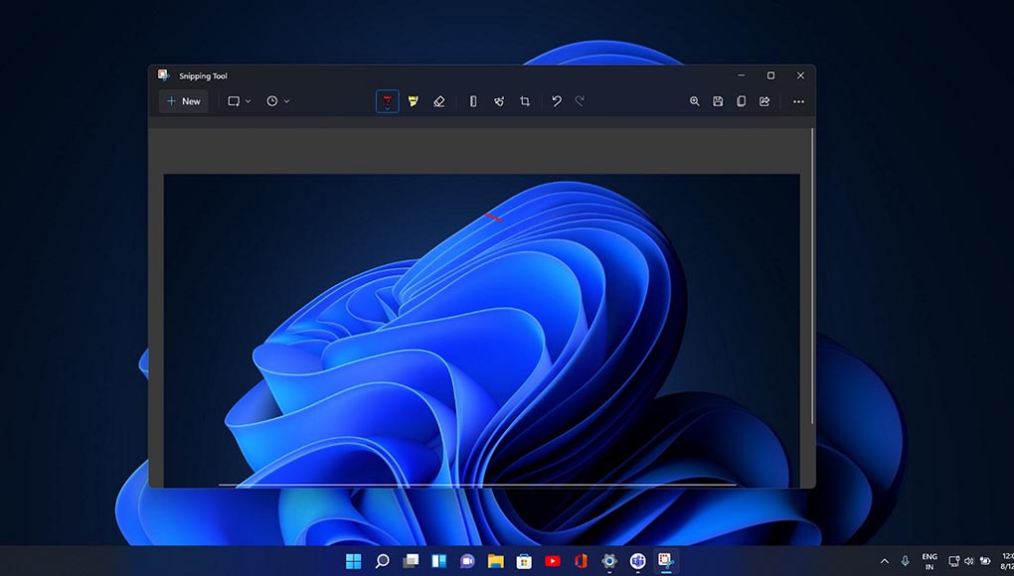This screenshot has width=1014, height=576.
Task: Open the Windows Start menu
Action: [354, 560]
